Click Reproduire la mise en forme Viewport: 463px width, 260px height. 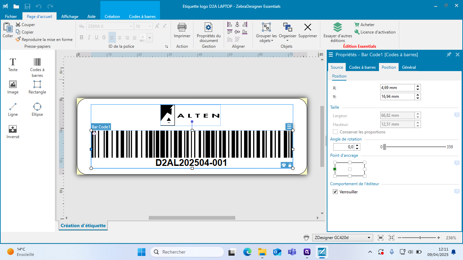pyautogui.click(x=44, y=40)
